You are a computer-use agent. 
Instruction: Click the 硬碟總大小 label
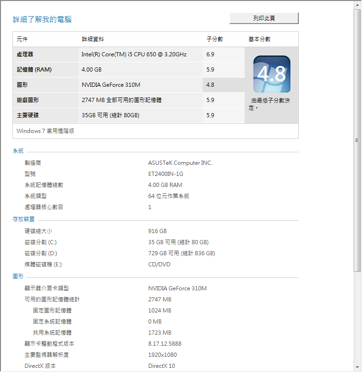(38, 231)
